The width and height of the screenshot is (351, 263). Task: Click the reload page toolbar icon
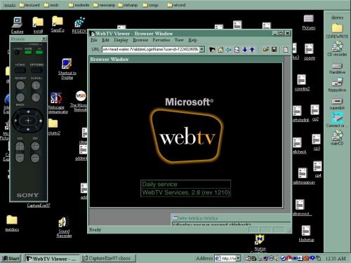pos(237,50)
